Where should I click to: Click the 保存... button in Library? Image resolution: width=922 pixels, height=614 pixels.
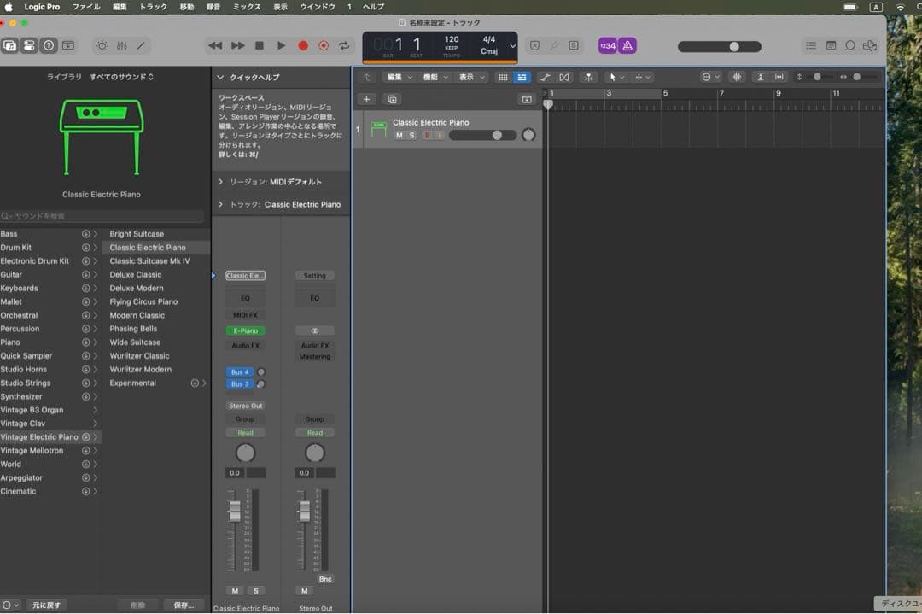pos(184,605)
